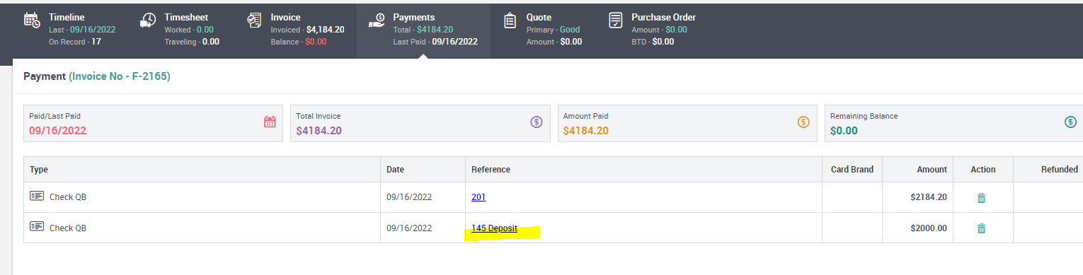Click dollar icon in Amount Paid card

tap(803, 122)
